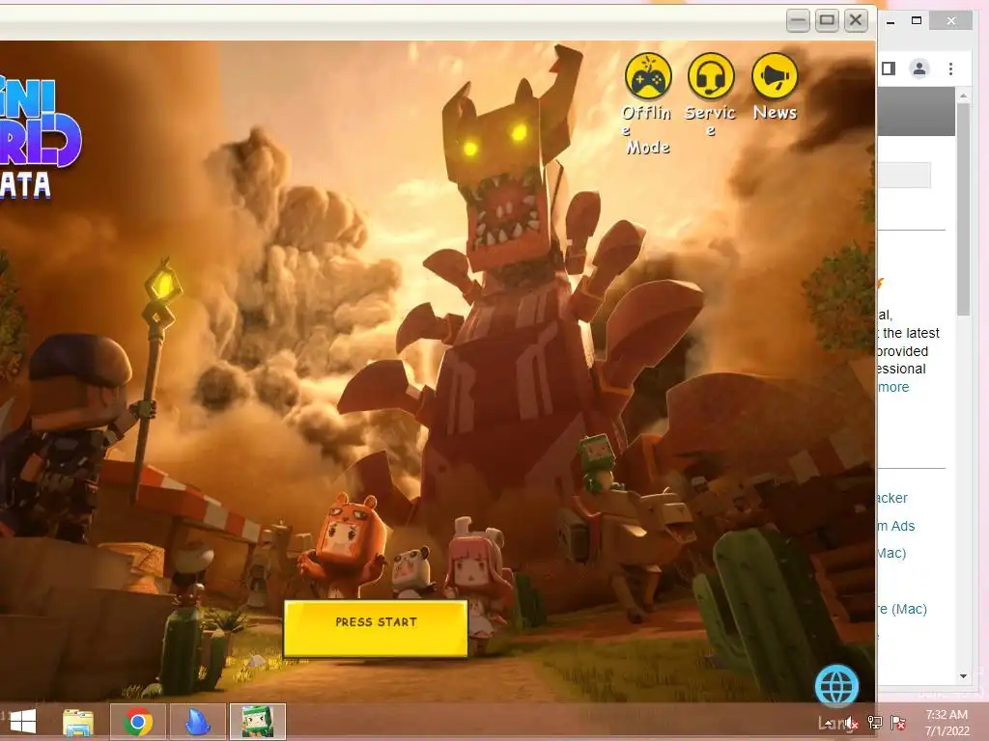
Task: Open the Service headset icon
Action: (x=711, y=76)
